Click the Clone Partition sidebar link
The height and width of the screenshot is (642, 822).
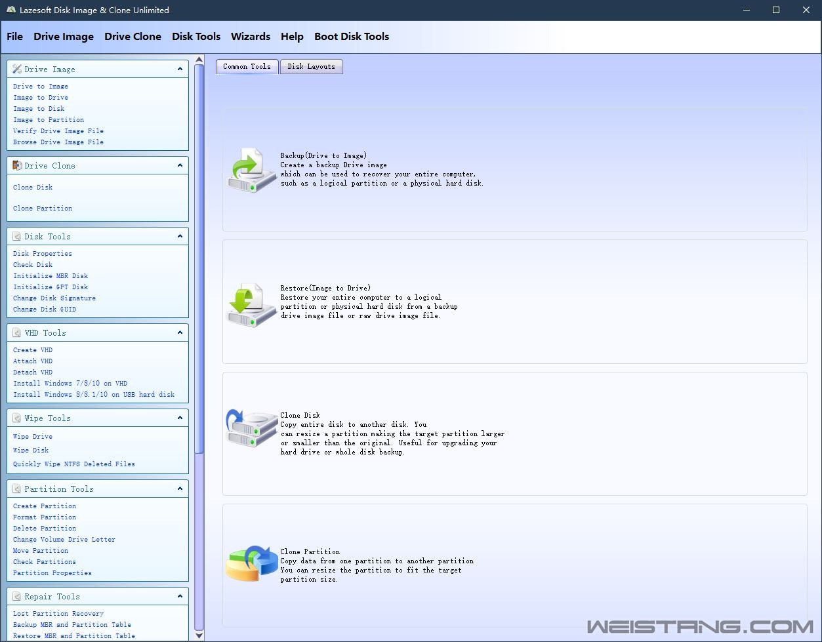click(43, 209)
